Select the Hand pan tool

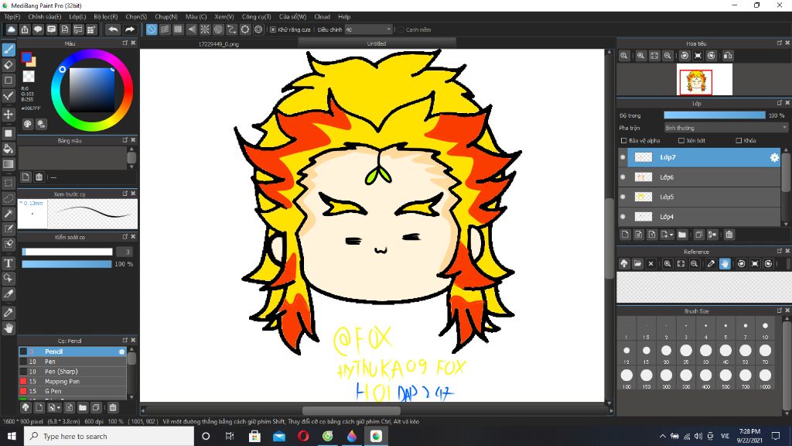pyautogui.click(x=8, y=328)
